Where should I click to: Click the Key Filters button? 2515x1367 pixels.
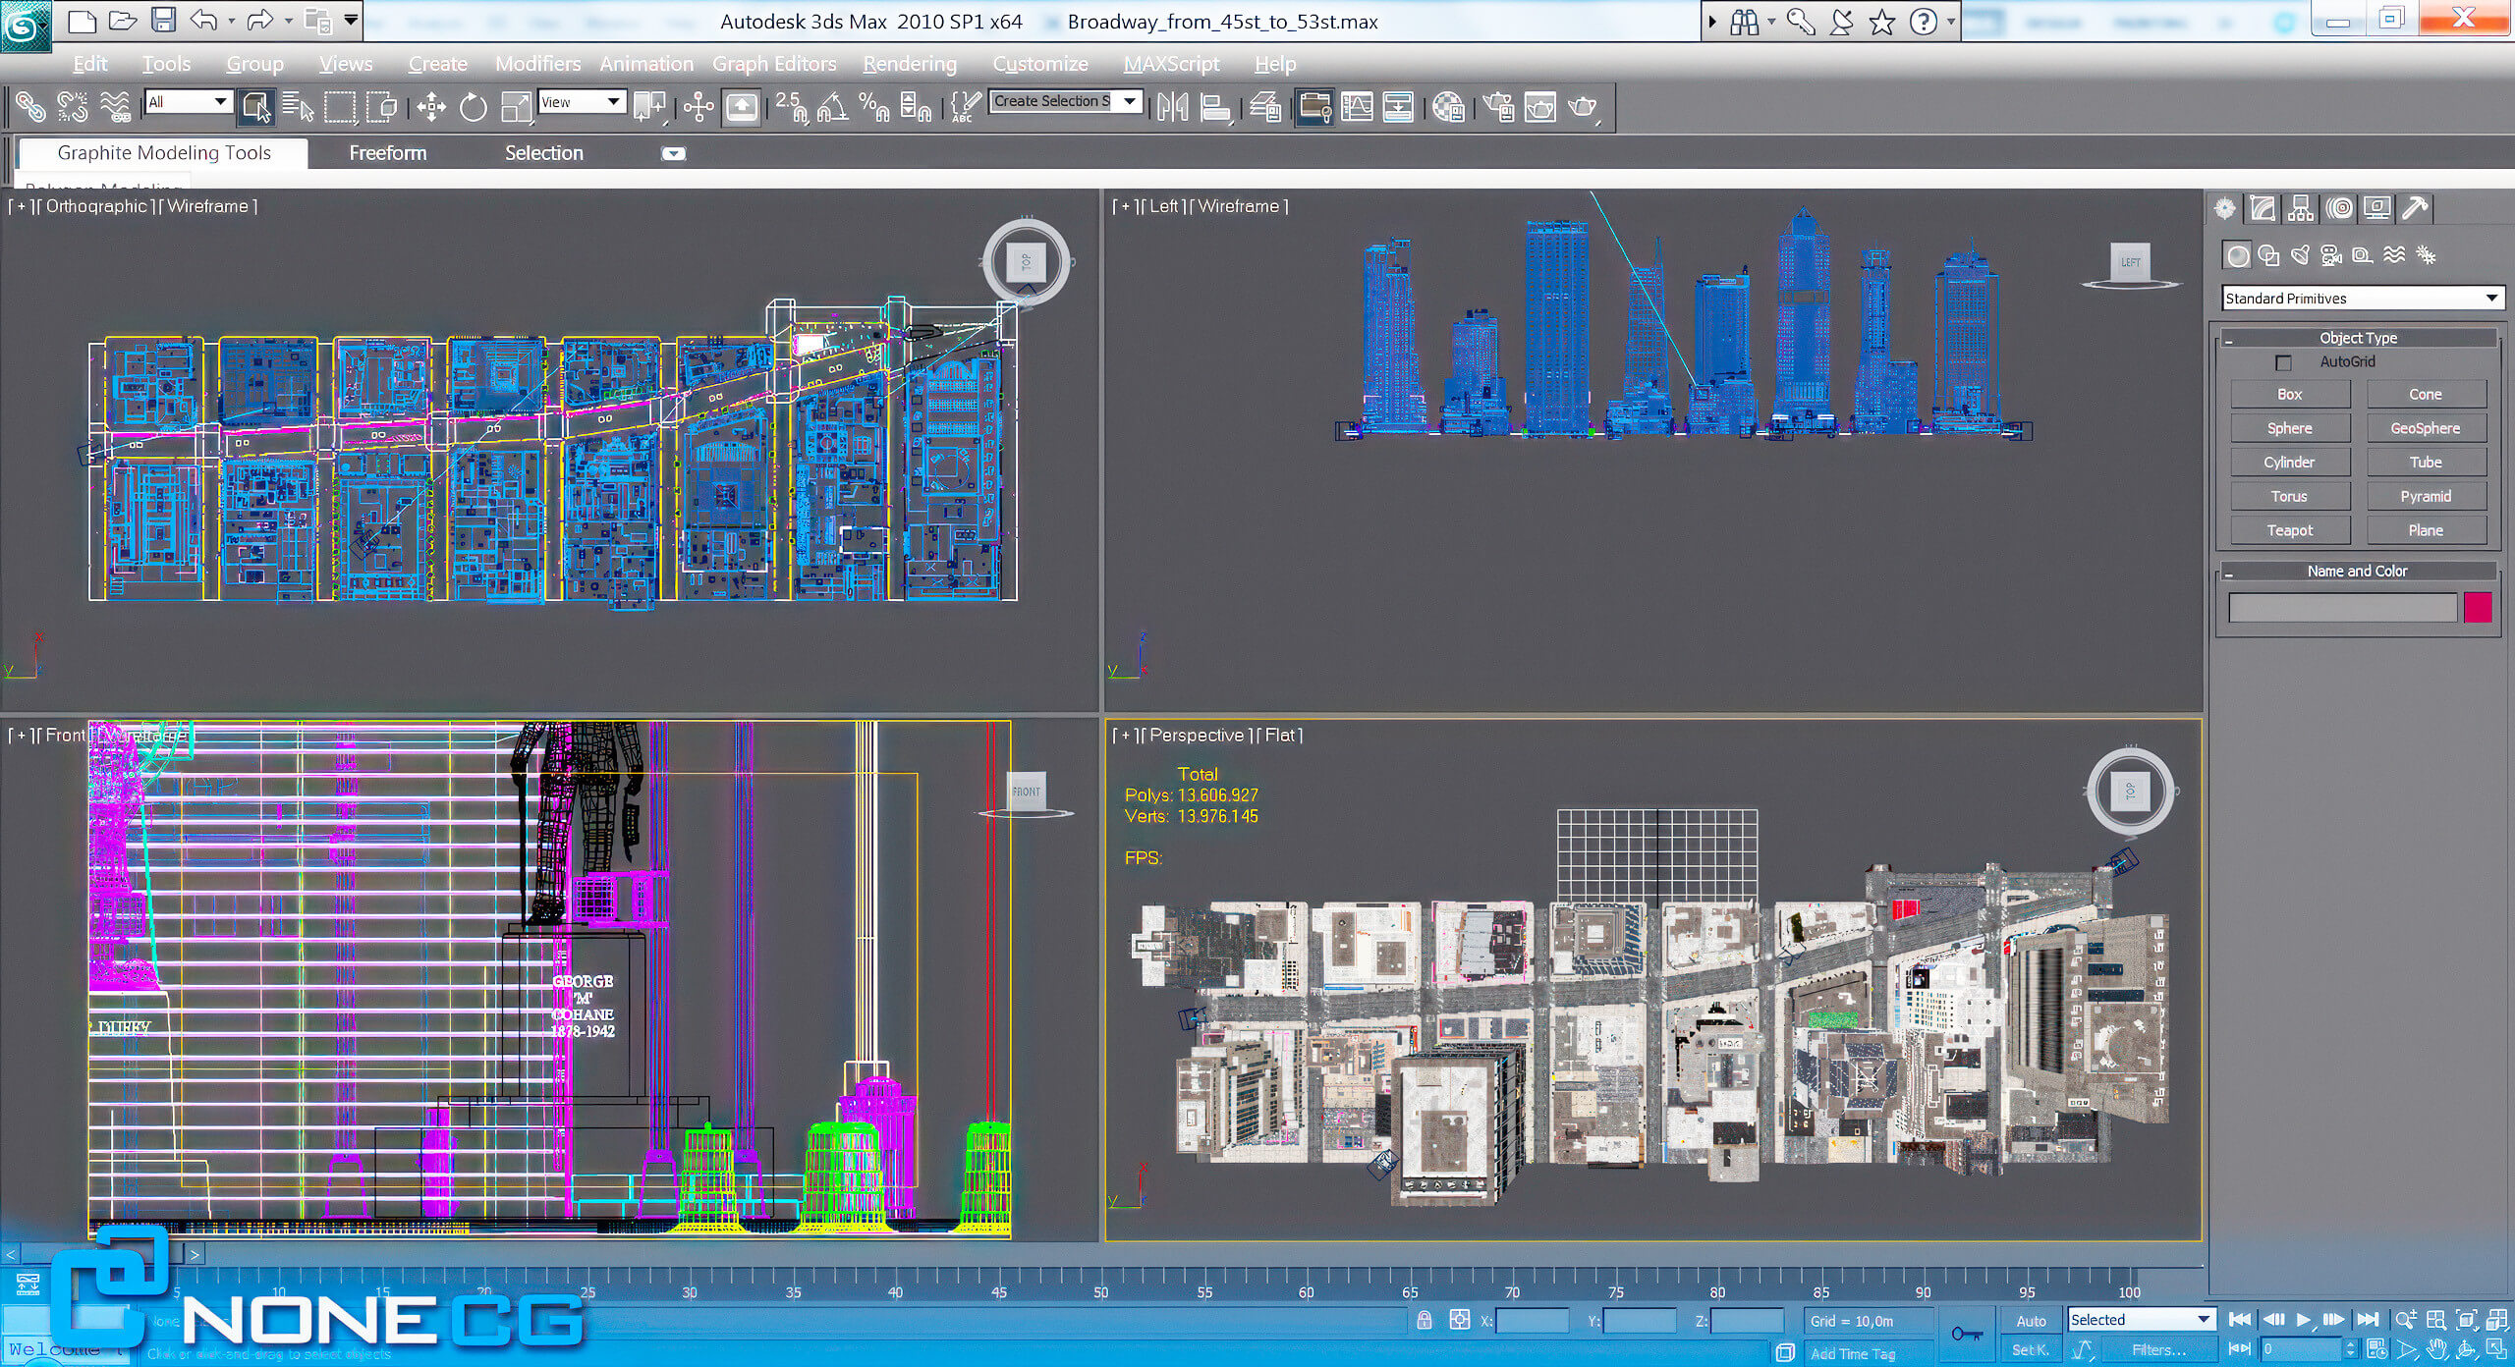pyautogui.click(x=2158, y=1350)
